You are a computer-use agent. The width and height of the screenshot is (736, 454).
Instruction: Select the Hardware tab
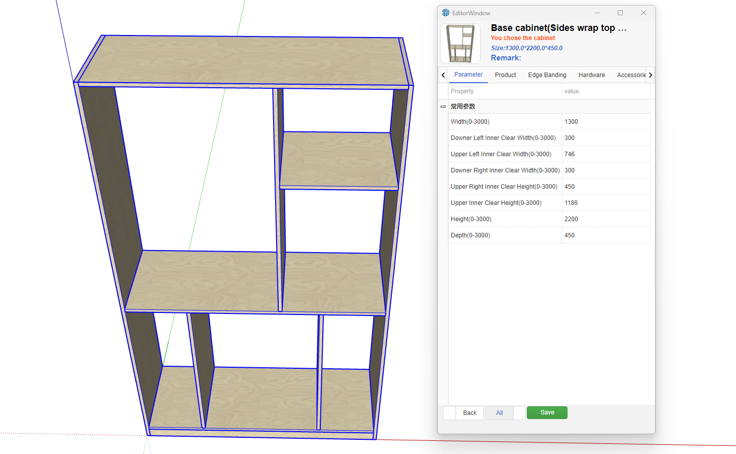591,75
